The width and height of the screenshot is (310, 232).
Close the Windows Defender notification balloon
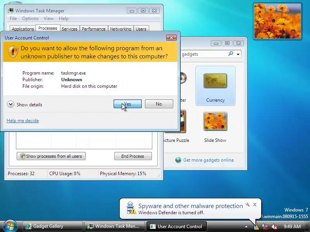[x=255, y=205]
